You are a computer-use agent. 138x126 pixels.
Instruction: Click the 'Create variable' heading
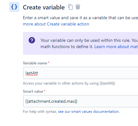(x=44, y=7)
